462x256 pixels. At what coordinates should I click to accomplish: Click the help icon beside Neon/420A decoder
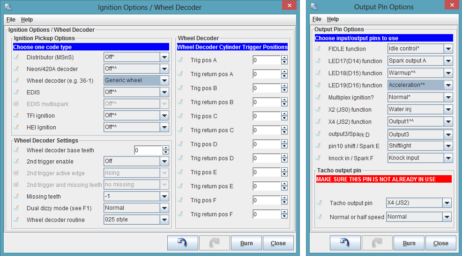tap(16, 69)
